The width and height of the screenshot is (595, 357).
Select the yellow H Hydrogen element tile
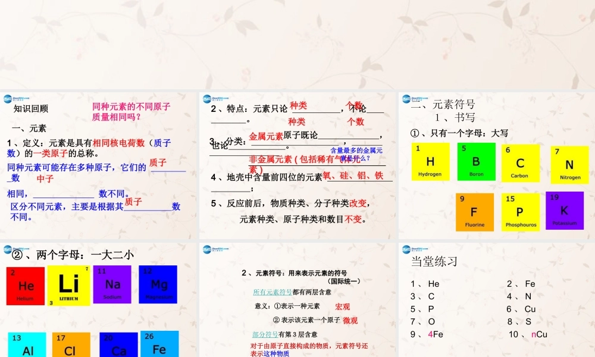[x=430, y=161]
